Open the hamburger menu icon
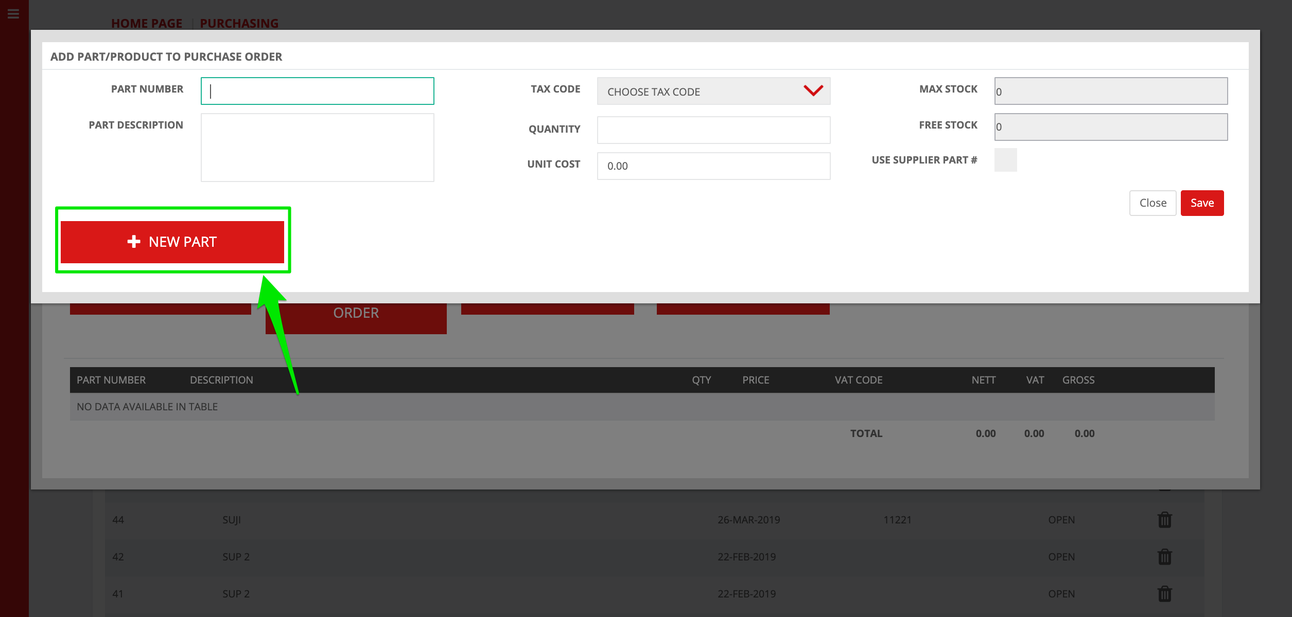 (x=13, y=14)
